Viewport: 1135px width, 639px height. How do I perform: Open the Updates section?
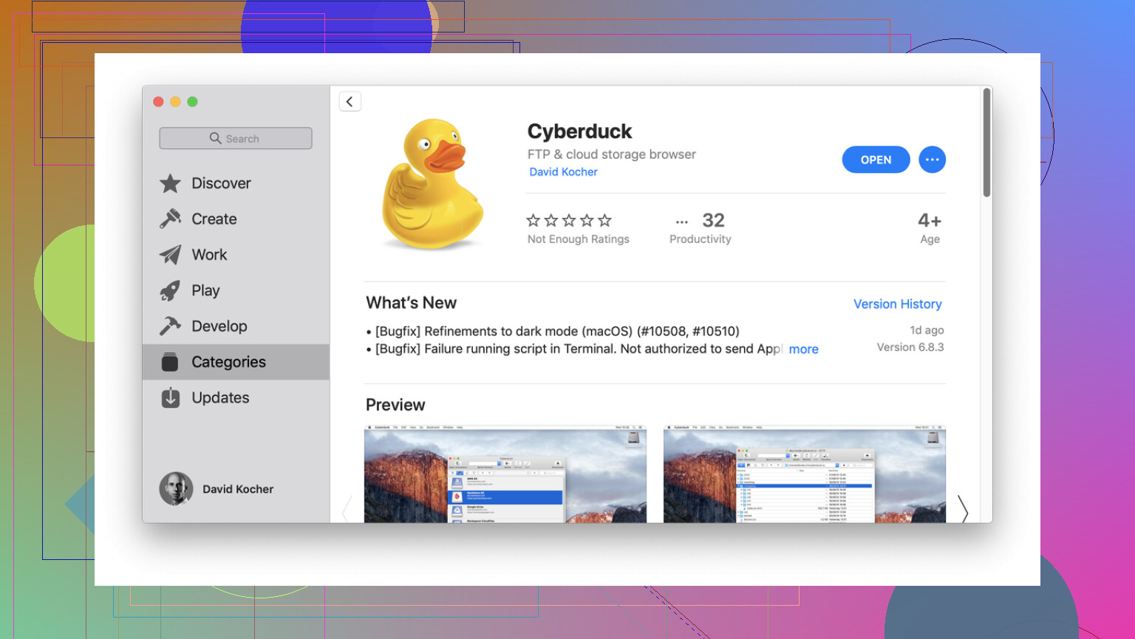[x=236, y=397]
